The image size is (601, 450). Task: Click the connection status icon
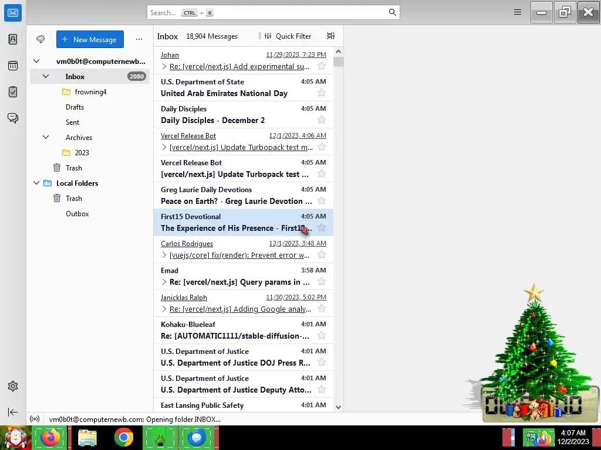35,419
